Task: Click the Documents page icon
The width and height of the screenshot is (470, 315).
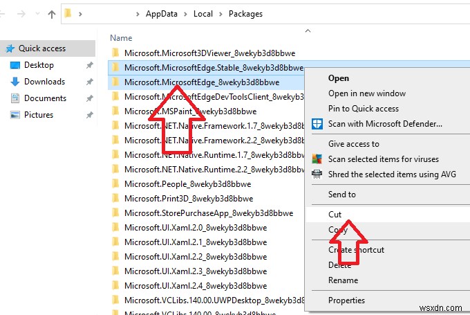Action: click(x=15, y=98)
